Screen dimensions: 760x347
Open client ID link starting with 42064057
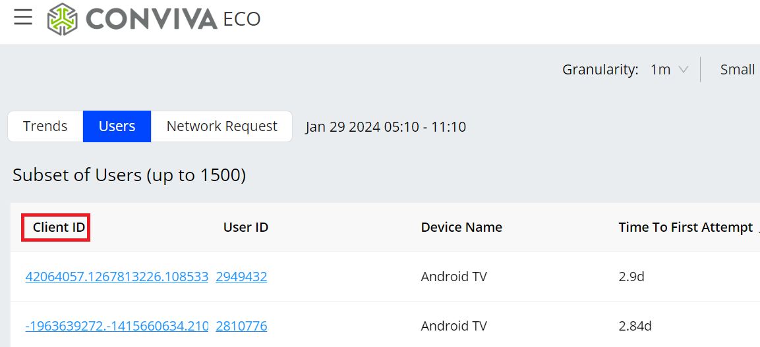[x=117, y=277]
